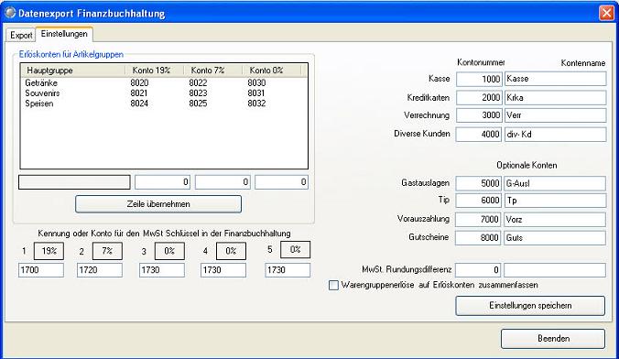Edit Gastauslagen Kontonummer field 5000
Image resolution: width=619 pixels, height=359 pixels.
click(x=479, y=183)
